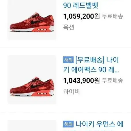Click the 옥션 seller name
131x131 pixels.
[x=69, y=27]
